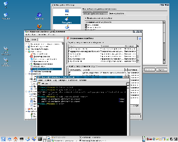Open the Закладки menu in Konsole
The image size is (178, 142).
coord(62,80)
